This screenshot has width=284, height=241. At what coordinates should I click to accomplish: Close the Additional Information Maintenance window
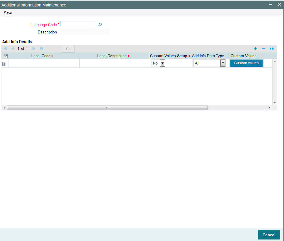click(279, 5)
